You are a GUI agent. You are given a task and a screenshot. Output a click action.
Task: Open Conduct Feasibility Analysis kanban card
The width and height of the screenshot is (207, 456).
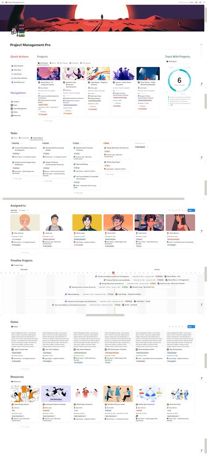click(x=26, y=153)
